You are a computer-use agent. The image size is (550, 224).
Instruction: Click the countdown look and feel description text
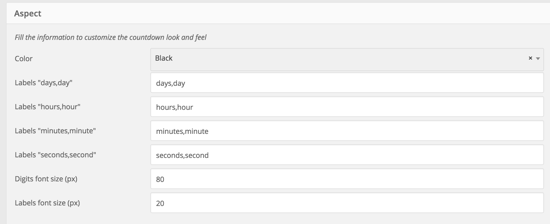(110, 37)
